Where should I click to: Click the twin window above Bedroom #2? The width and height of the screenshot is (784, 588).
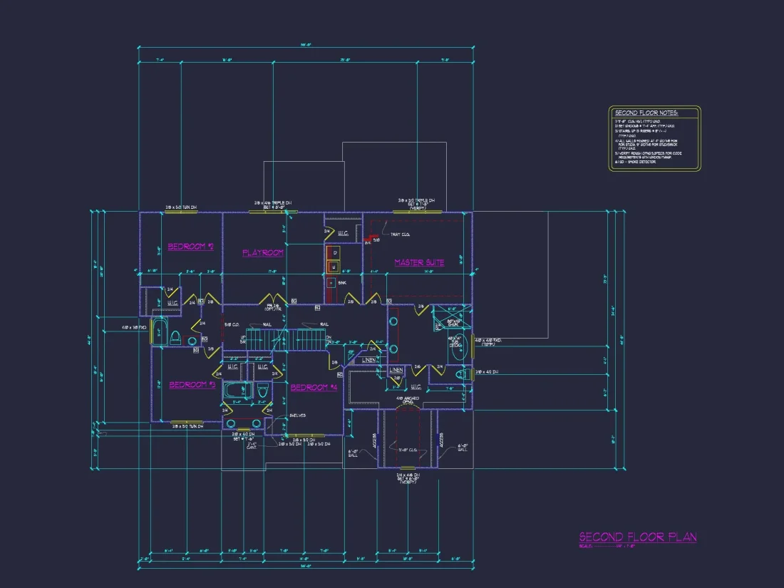(180, 212)
